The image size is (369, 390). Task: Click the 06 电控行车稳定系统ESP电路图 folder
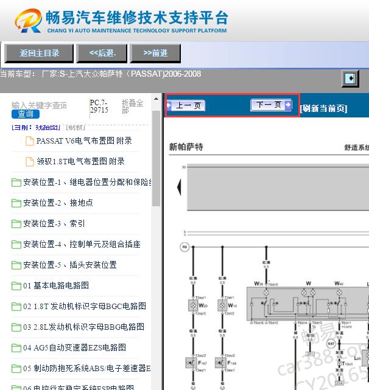79,387
